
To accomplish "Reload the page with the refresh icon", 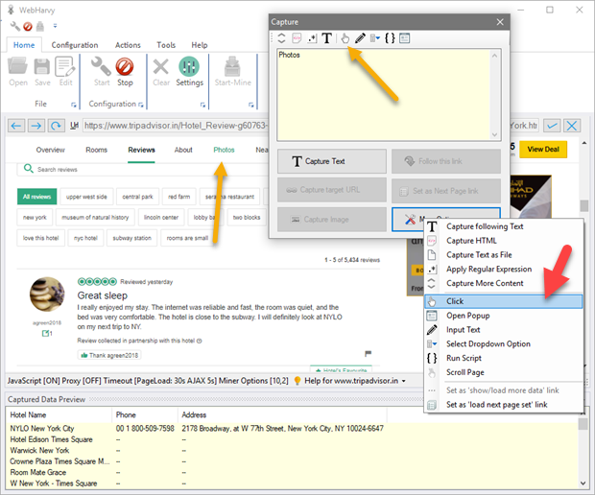I will click(56, 126).
